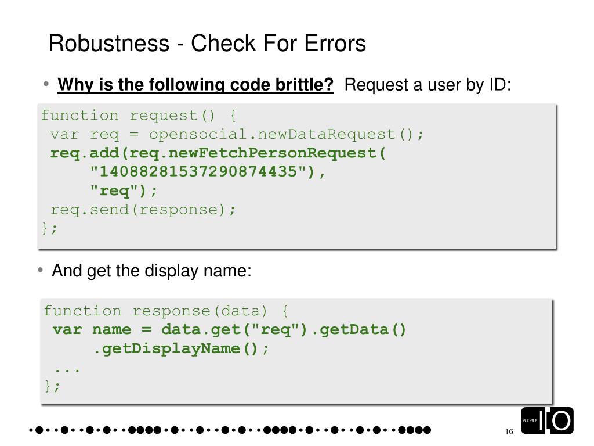The image size is (594, 446).
Task: Click the bold ".getDisplayName();" line
Action: point(181,348)
